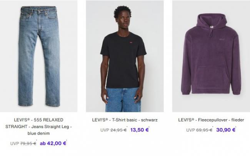This screenshot has width=250, height=156.
Task: Select the 30,90 € sale price
Action: point(226,130)
